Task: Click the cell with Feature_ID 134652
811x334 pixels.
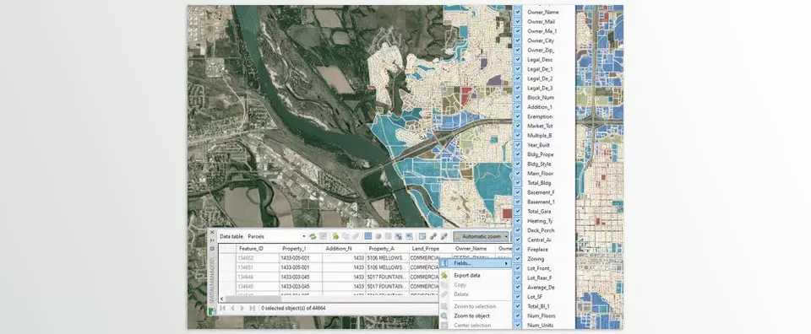Action: [x=257, y=257]
